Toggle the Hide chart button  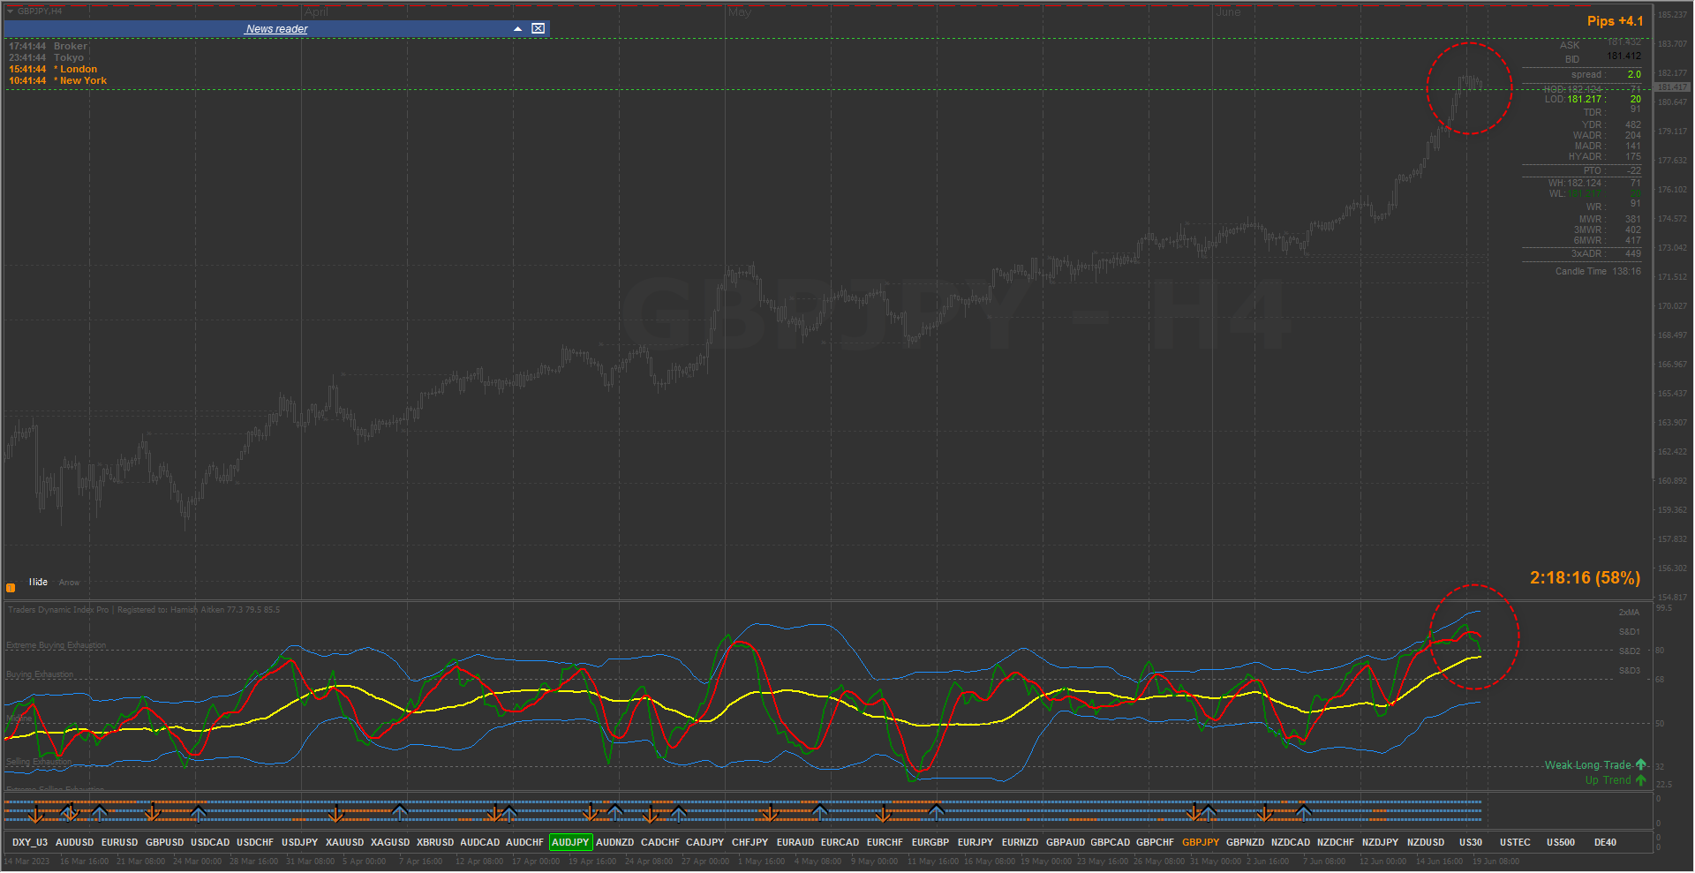pyautogui.click(x=38, y=582)
